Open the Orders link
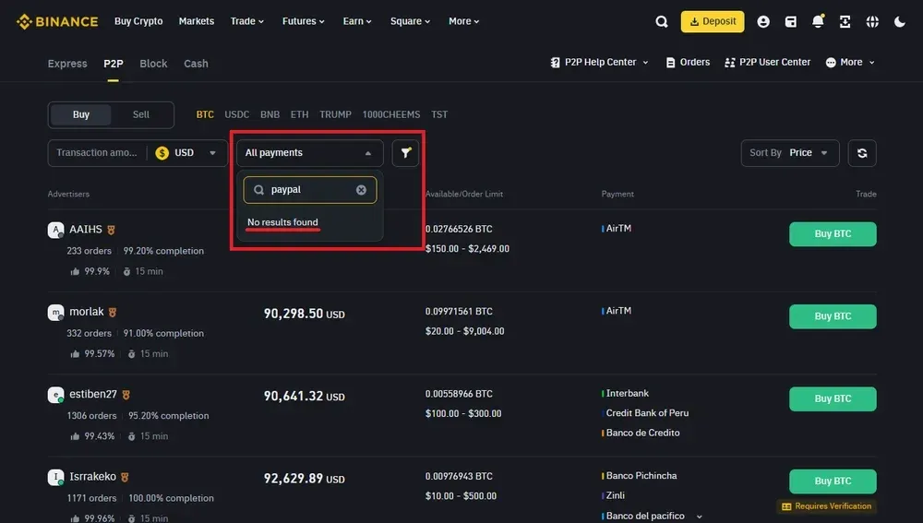Viewport: 923px width, 523px height. pos(688,63)
